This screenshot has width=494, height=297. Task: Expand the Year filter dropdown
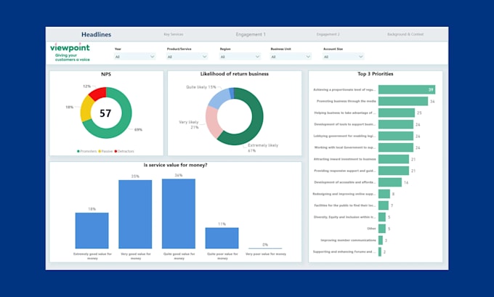coord(135,57)
